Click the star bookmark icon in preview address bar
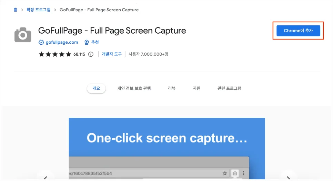333x181 pixels. coord(225,173)
